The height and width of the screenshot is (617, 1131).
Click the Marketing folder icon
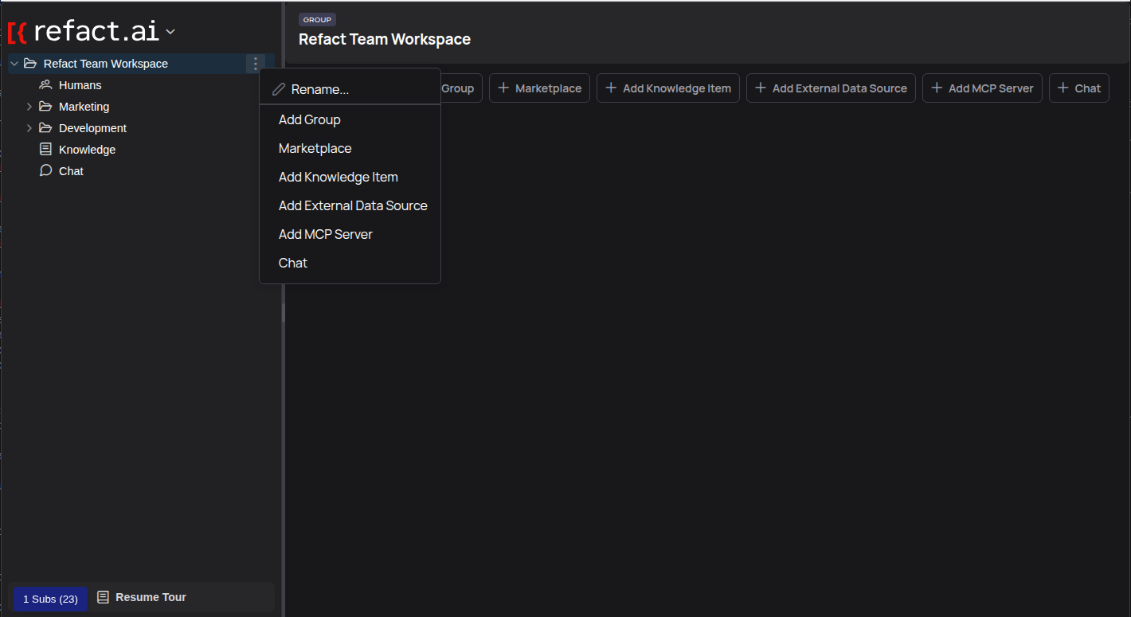[x=45, y=106]
